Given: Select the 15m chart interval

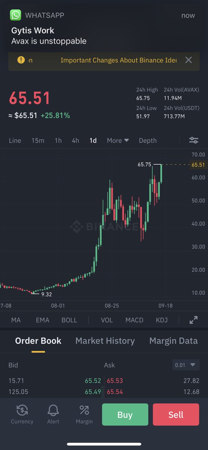Looking at the screenshot, I should click(38, 140).
